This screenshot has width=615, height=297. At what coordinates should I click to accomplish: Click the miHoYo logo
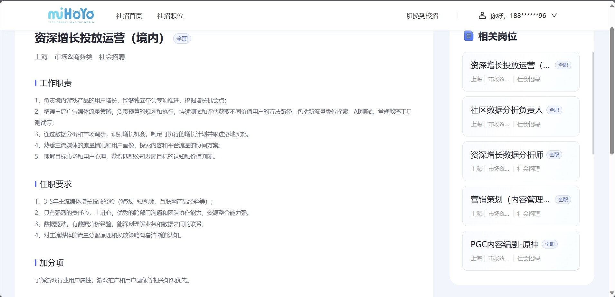click(x=71, y=15)
